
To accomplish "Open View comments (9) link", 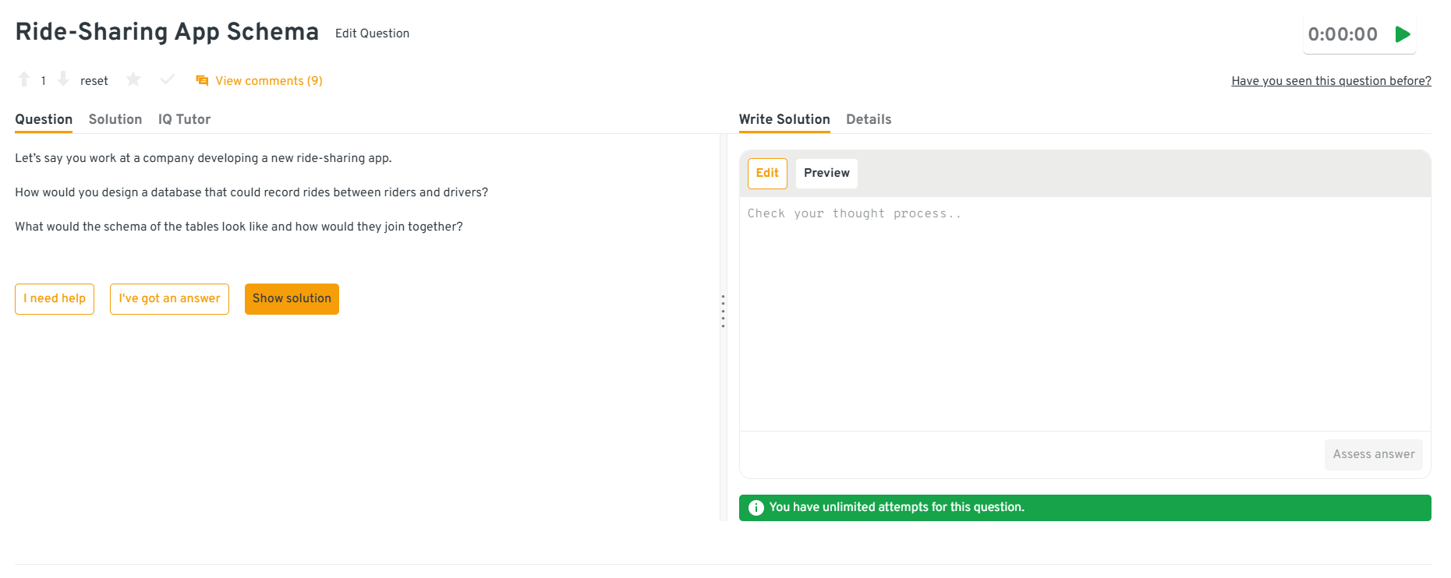I will pos(268,81).
